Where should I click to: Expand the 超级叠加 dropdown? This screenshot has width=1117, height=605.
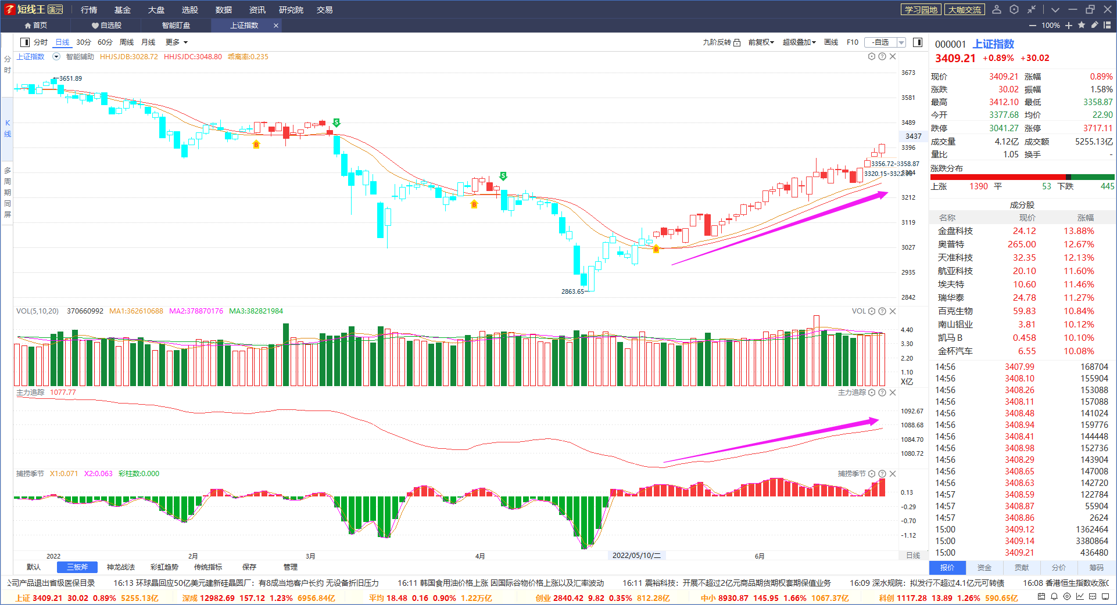click(x=799, y=42)
